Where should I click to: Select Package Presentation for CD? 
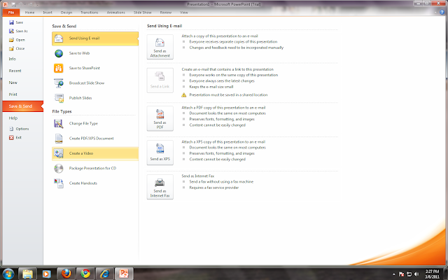point(95,169)
